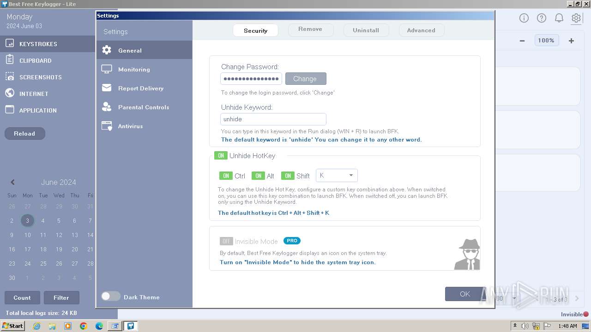The height and width of the screenshot is (332, 591).
Task: Open the Internet globe icon
Action: click(x=10, y=93)
